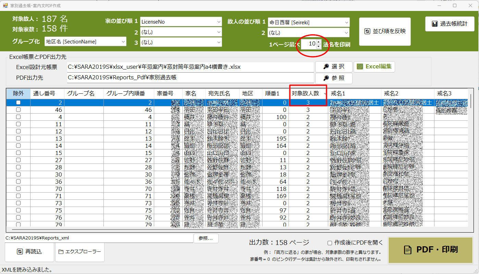
Task: Click the XMLを読み込みました。 status message
Action: [x=27, y=270]
